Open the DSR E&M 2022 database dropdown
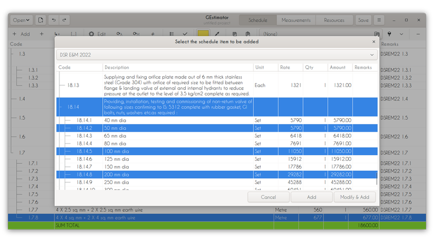 coord(216,55)
